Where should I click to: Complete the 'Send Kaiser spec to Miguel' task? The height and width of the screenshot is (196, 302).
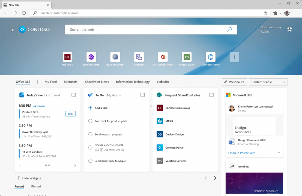(90, 161)
